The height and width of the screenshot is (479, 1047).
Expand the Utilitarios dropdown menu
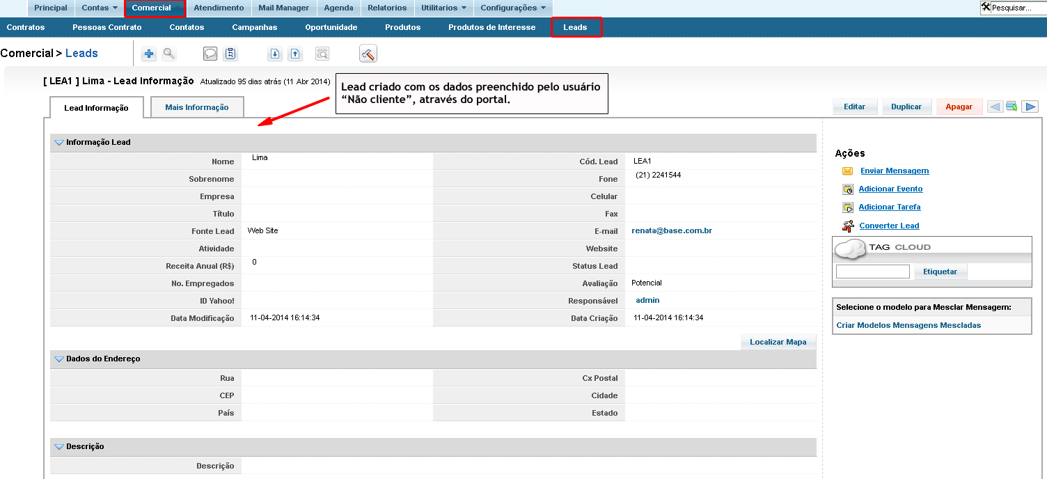pos(444,8)
